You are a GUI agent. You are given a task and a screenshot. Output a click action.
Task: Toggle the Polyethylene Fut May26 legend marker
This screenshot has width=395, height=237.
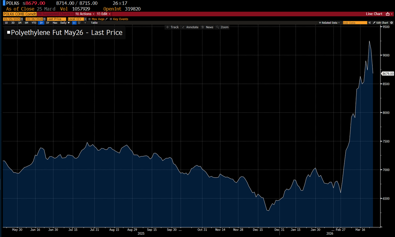[9, 33]
